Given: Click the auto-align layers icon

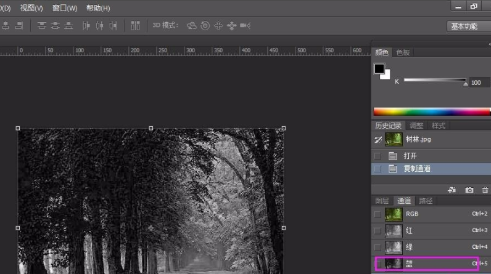Looking at the screenshot, I should coord(135,25).
